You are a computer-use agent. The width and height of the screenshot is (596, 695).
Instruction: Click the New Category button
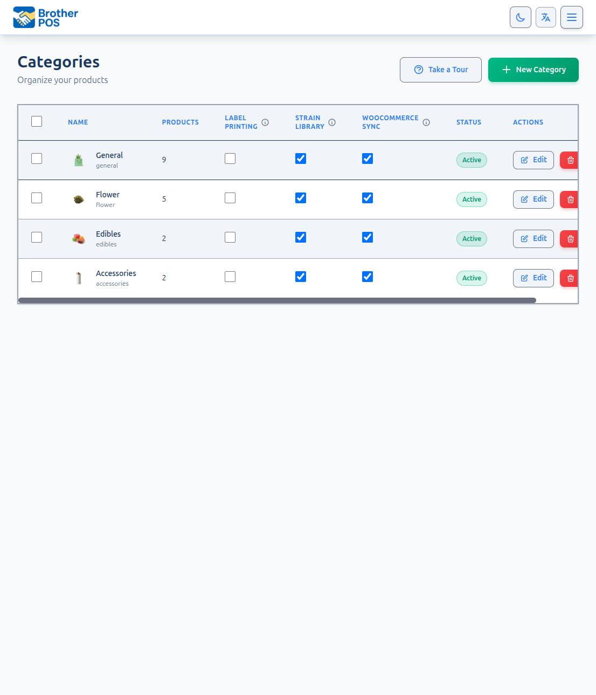533,70
